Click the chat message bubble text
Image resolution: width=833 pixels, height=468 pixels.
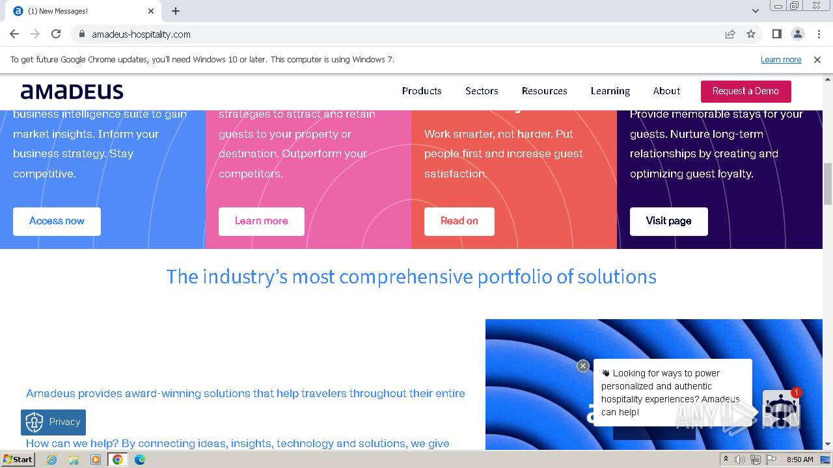point(670,393)
